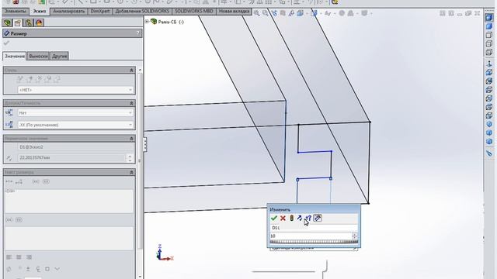Expand the Рама-СБ tree node
The image size is (497, 279).
147,22
